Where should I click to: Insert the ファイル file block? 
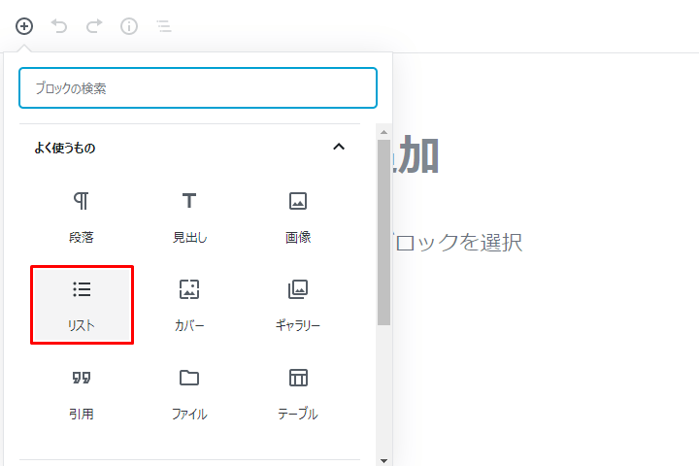(x=189, y=394)
